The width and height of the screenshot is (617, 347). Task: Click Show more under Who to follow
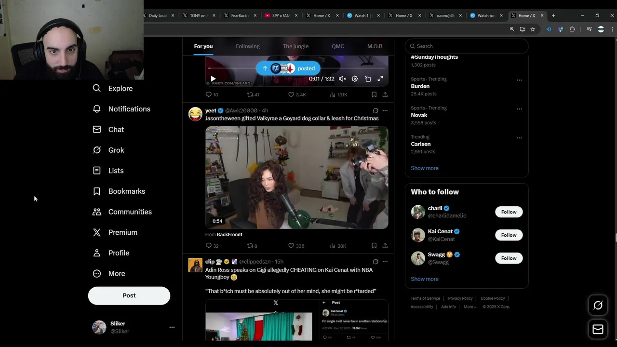[x=425, y=279]
